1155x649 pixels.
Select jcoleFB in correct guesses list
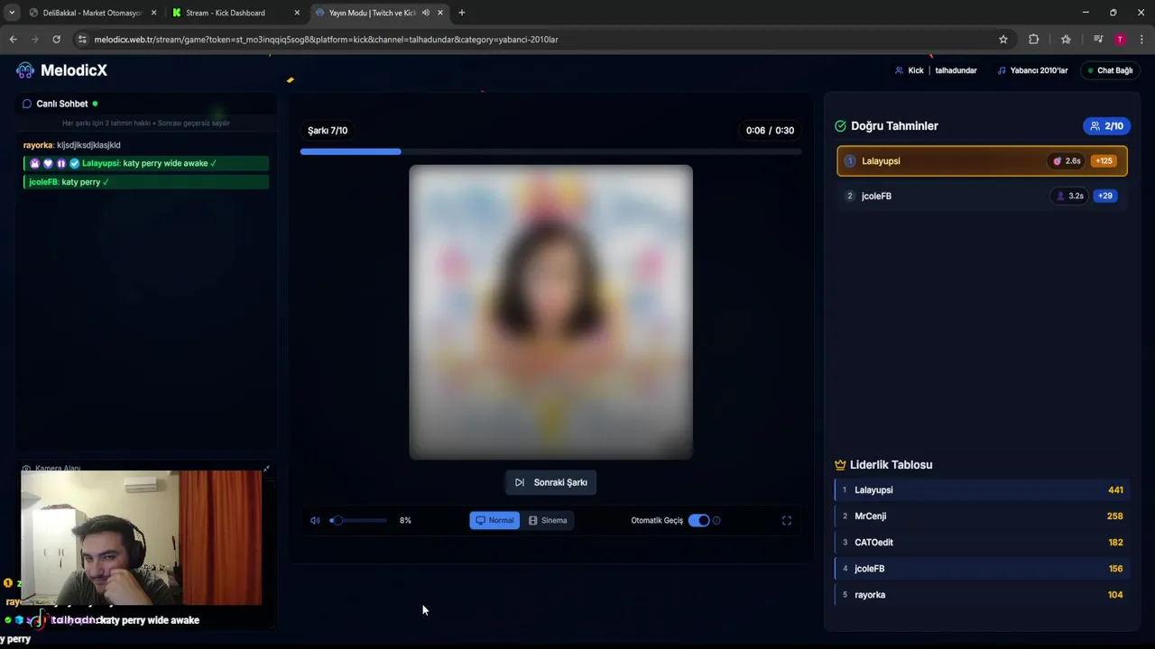(x=982, y=196)
